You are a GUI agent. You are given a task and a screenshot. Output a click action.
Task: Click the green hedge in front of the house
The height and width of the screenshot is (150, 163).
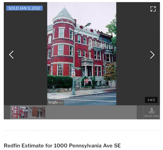(x=60, y=81)
